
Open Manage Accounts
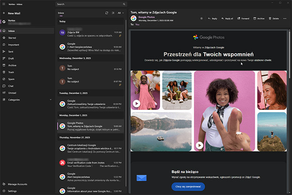17,184
